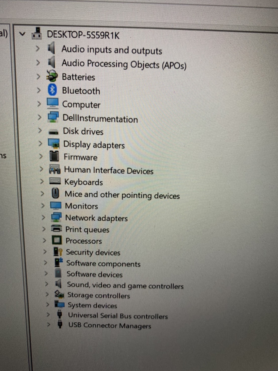Expand the Keyboards arrow
The image size is (278, 371).
[42, 181]
